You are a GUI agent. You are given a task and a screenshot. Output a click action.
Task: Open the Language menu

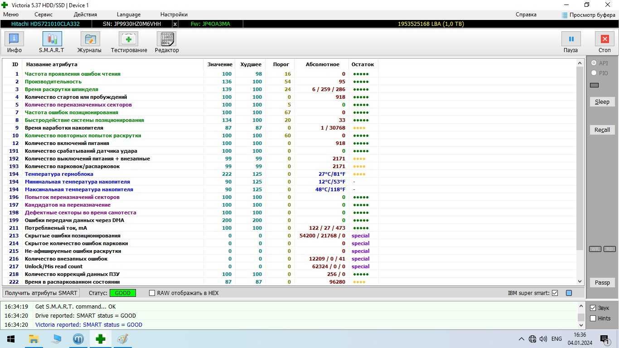point(129,14)
